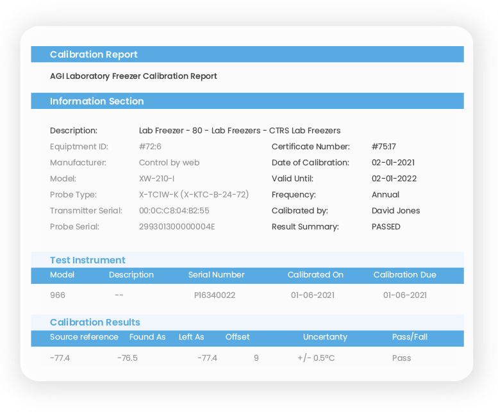Click the Found As column header
Viewport: 498px width, 412px height.
(147, 337)
